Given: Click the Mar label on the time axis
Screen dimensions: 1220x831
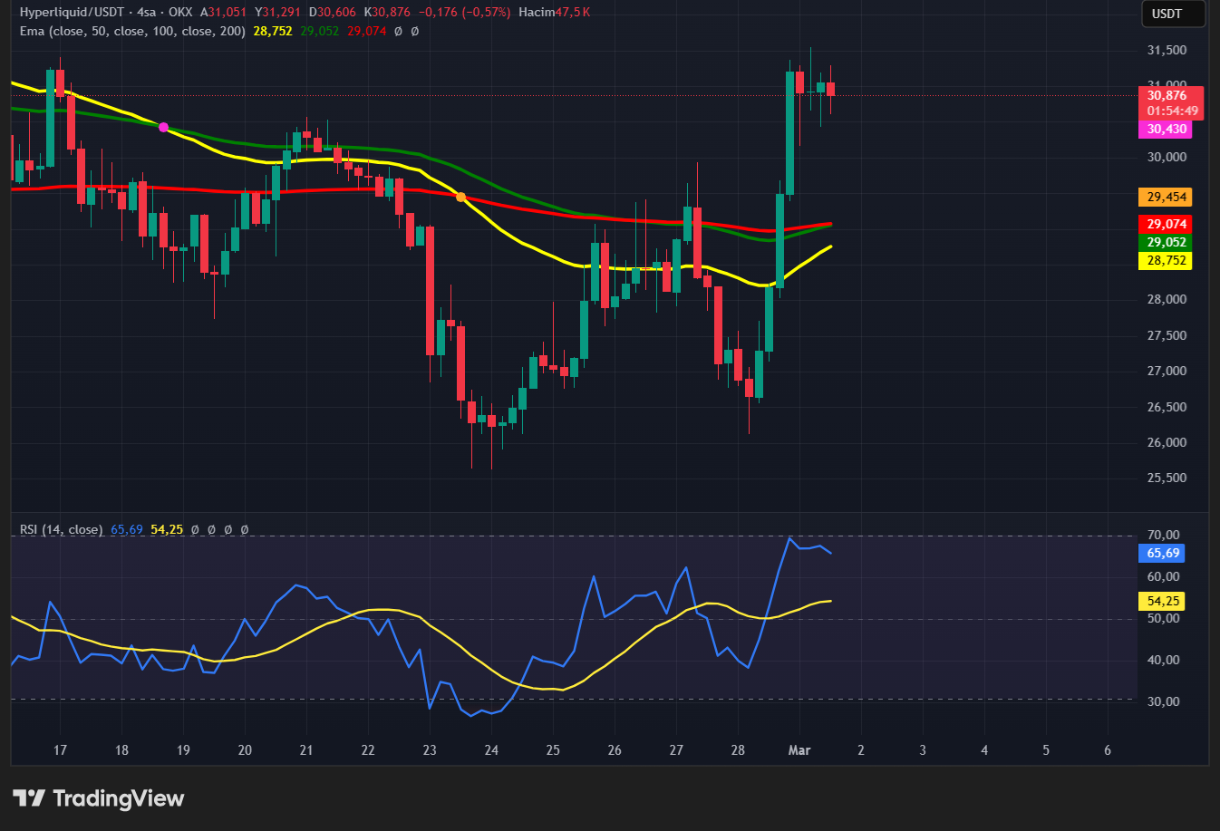Looking at the screenshot, I should (x=799, y=749).
